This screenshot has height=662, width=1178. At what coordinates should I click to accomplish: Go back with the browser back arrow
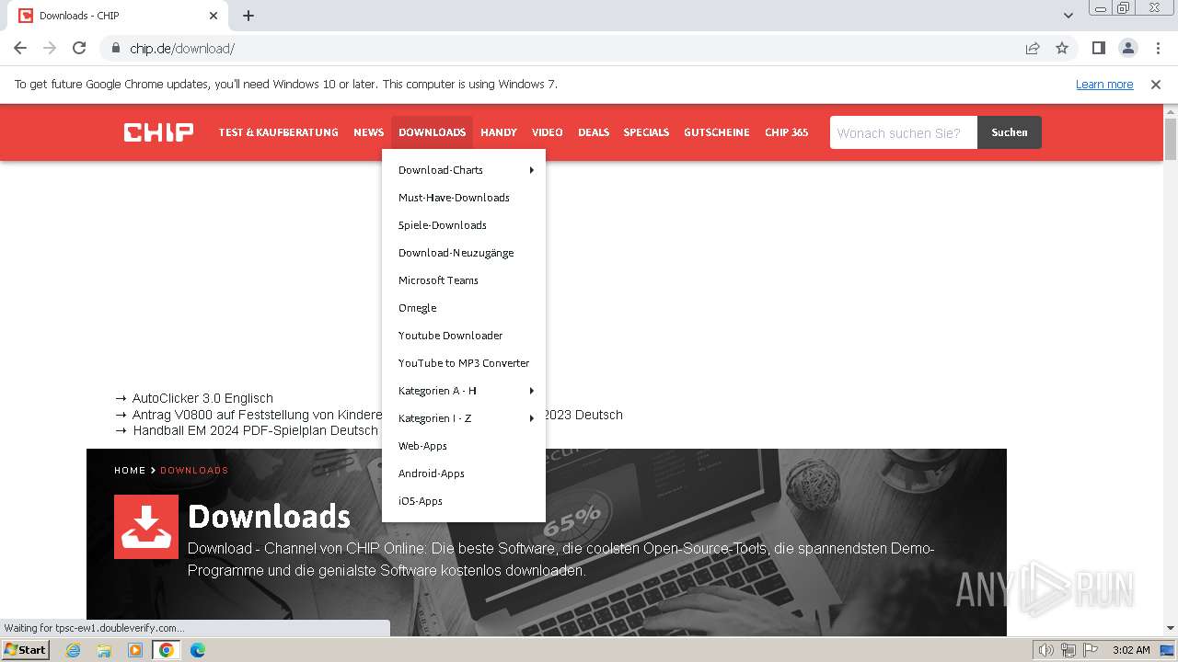coord(20,48)
